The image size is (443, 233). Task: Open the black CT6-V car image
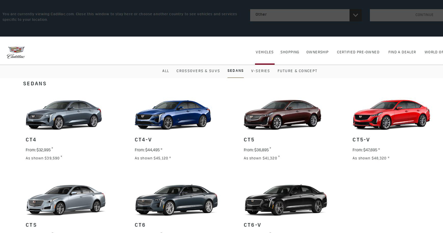coord(285,199)
